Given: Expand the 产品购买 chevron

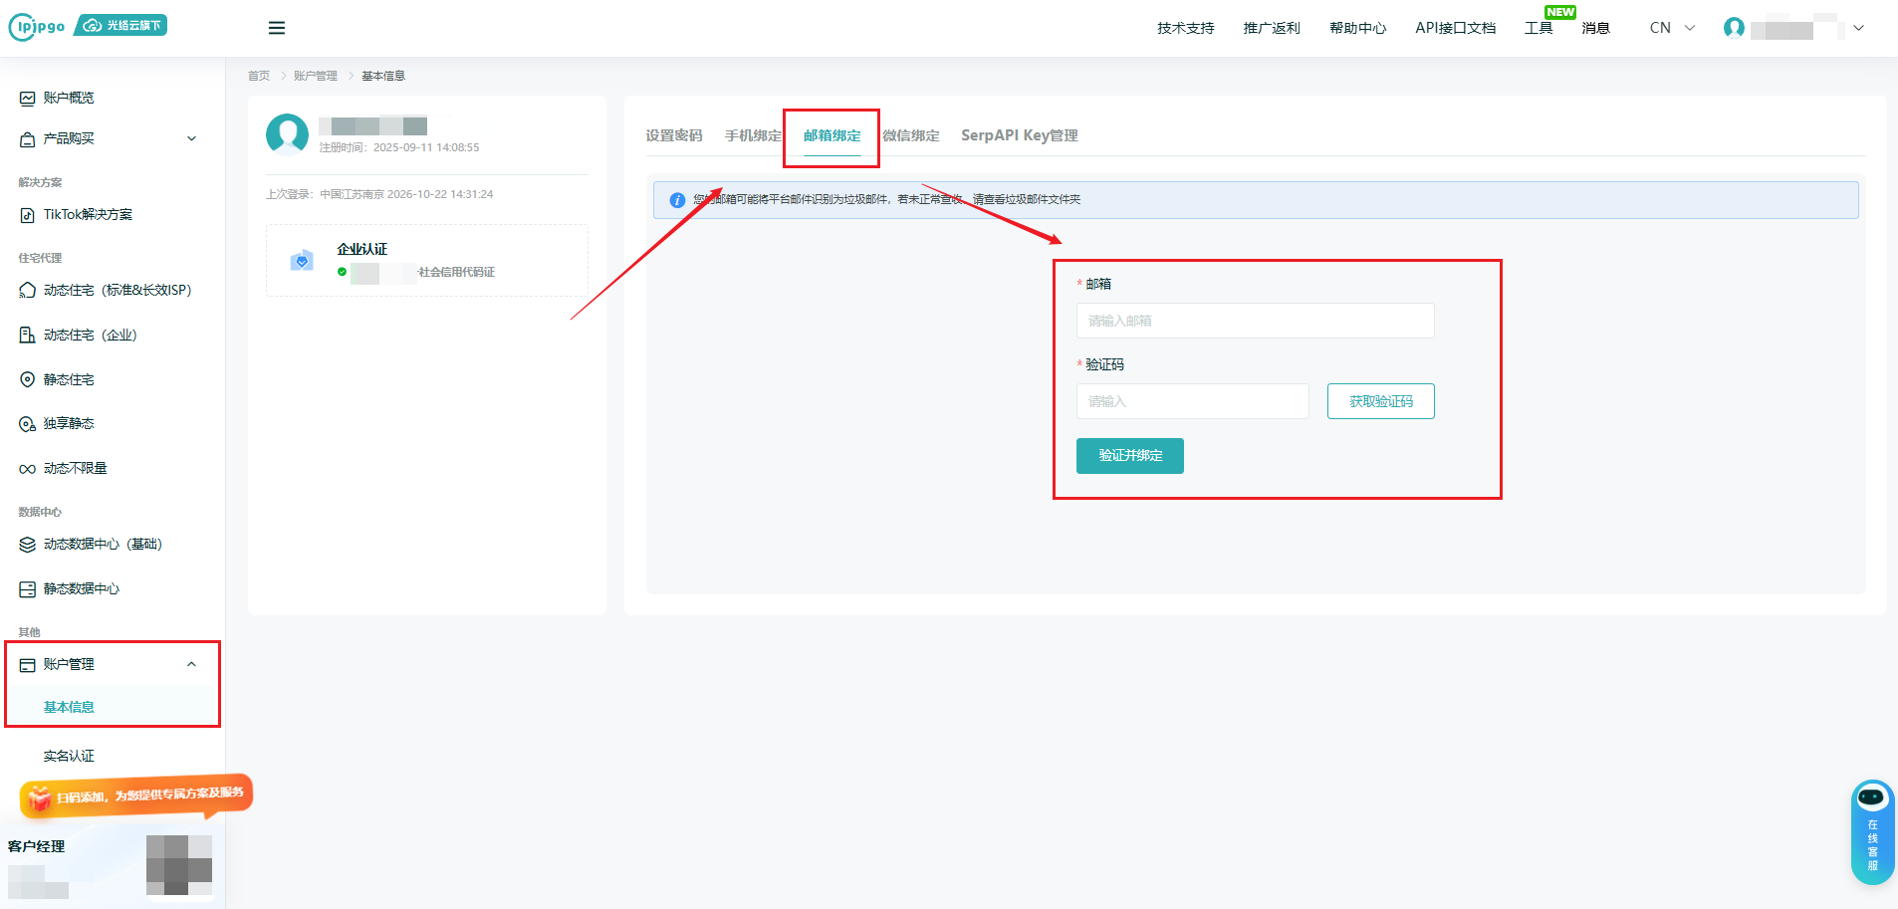Looking at the screenshot, I should click(x=192, y=138).
